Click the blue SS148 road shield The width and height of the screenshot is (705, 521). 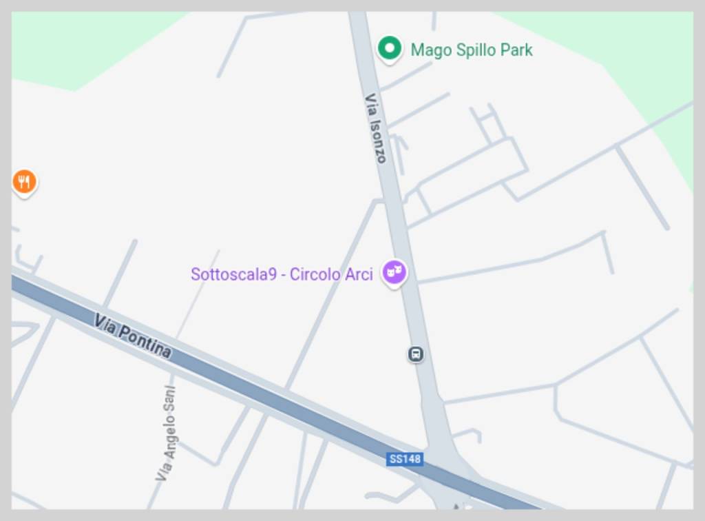(405, 459)
